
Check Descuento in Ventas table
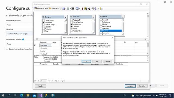click(101, 33)
